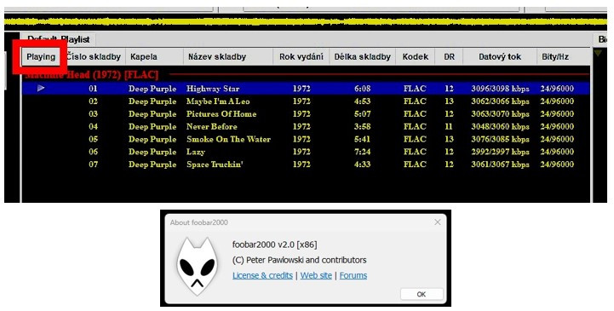Select the Smoke On The Water track
Image resolution: width=614 pixels, height=311 pixels.
tap(306, 139)
